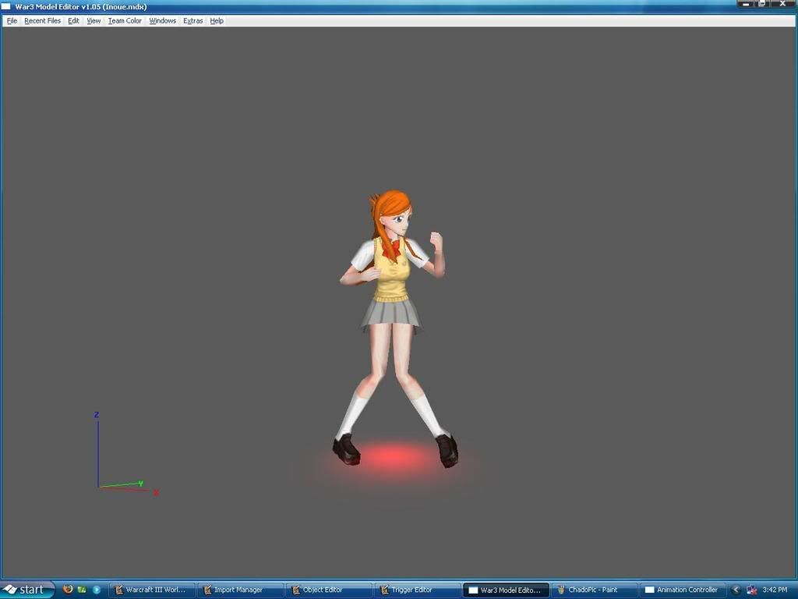Image resolution: width=798 pixels, height=599 pixels.
Task: Click the Windows start button
Action: coord(27,590)
